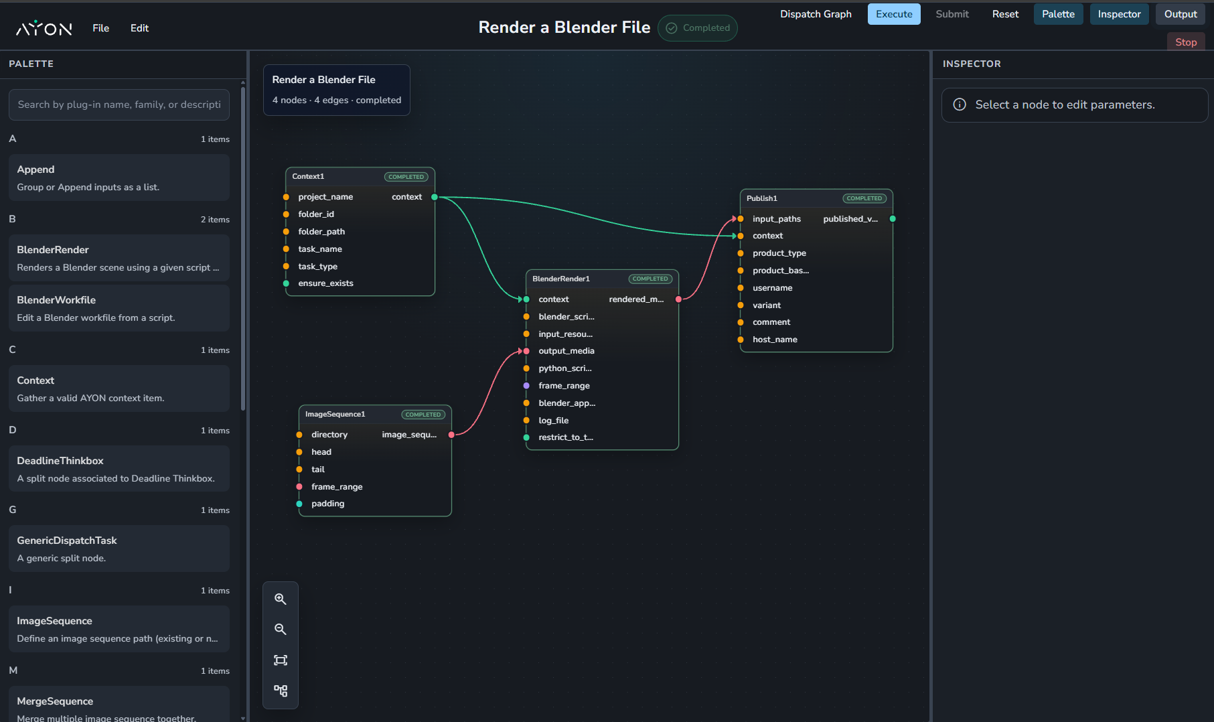Click 'username' in Publish1 node
The image size is (1214, 722).
[x=772, y=288]
